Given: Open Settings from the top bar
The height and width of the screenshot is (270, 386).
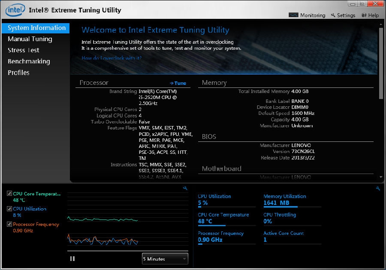Looking at the screenshot, I should (343, 15).
